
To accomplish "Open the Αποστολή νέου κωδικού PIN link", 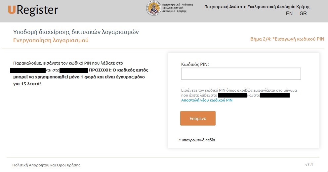I will (207, 100).
